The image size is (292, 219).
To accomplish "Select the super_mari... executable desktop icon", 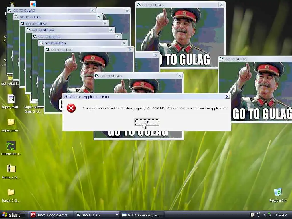I will (x=11, y=102).
